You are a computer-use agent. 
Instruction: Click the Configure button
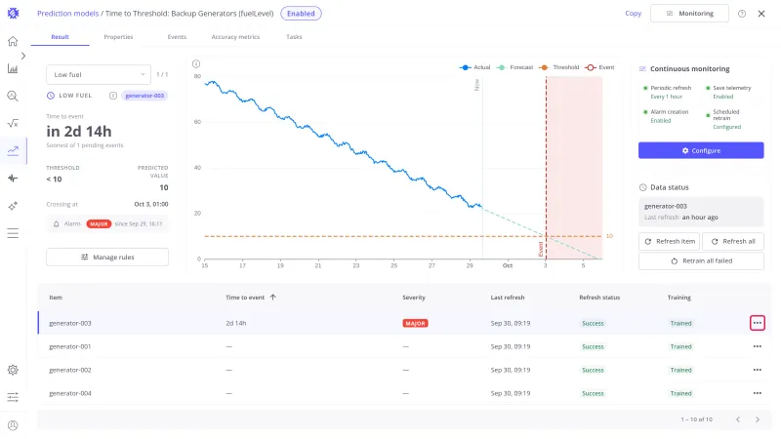coord(701,150)
